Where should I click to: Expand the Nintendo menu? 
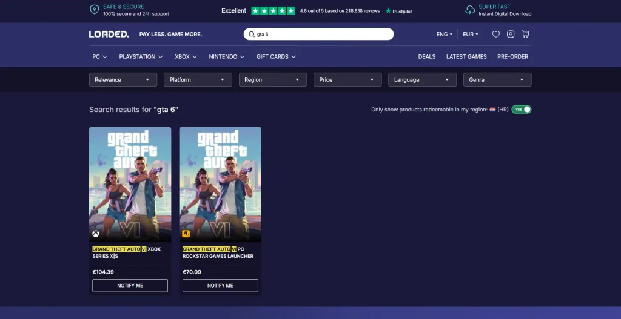227,56
